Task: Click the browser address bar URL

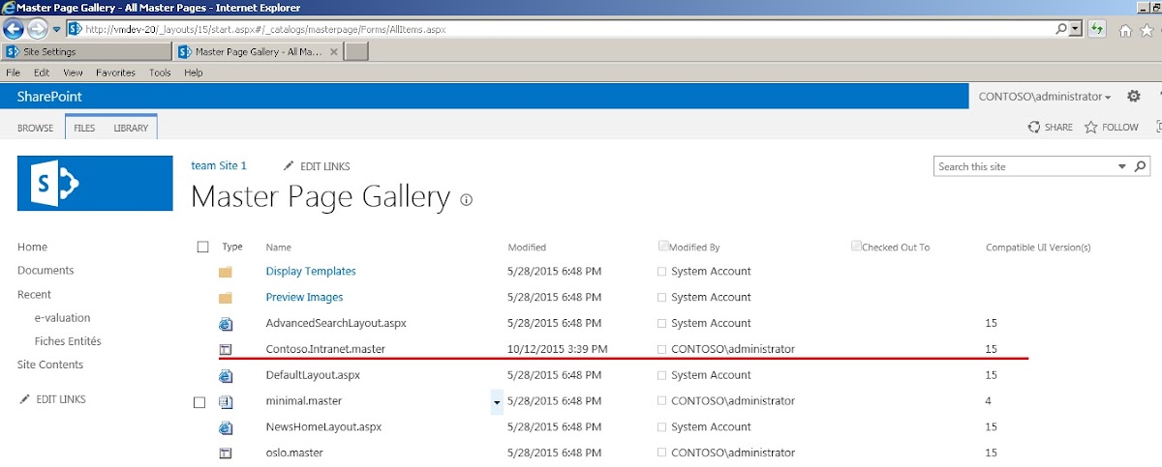Action: [266, 29]
